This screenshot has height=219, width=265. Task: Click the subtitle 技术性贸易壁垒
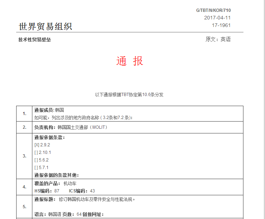pyautogui.click(x=35, y=40)
